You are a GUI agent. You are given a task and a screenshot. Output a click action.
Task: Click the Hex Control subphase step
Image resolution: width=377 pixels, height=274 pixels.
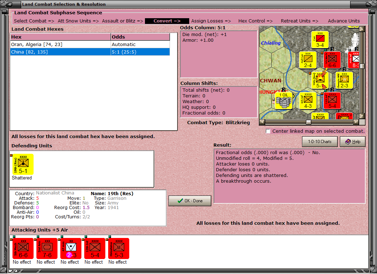click(255, 21)
